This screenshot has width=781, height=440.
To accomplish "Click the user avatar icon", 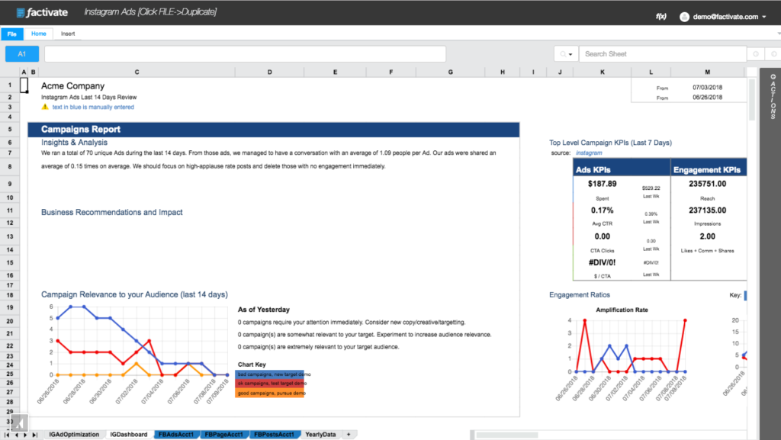I will point(684,17).
